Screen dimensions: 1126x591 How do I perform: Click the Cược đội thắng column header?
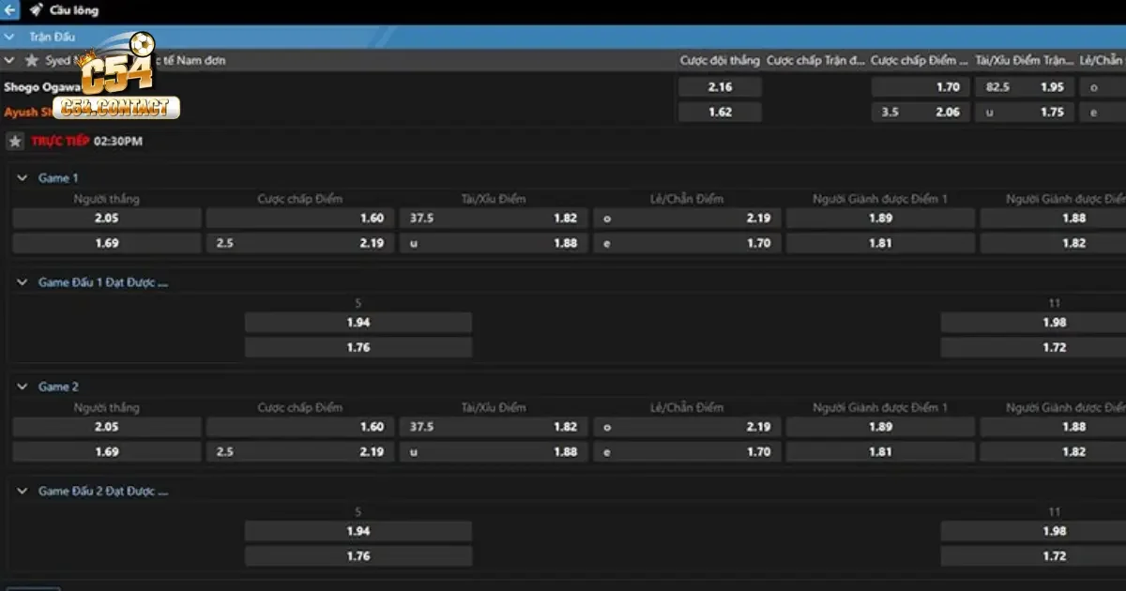(719, 60)
